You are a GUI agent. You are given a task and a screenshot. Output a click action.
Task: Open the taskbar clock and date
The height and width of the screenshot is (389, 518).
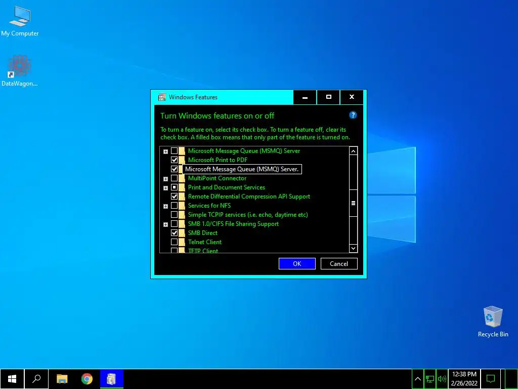(464, 379)
